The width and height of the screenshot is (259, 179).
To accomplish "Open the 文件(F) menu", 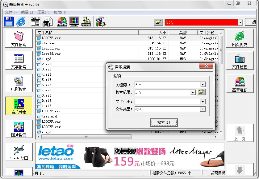I will (11, 12).
